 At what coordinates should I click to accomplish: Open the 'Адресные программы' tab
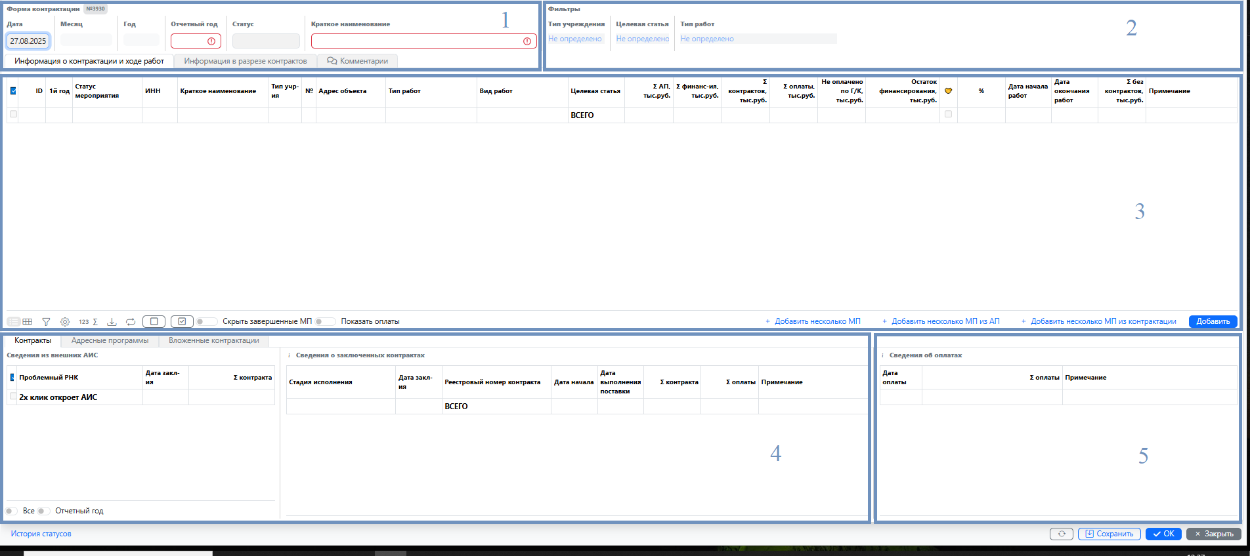110,340
